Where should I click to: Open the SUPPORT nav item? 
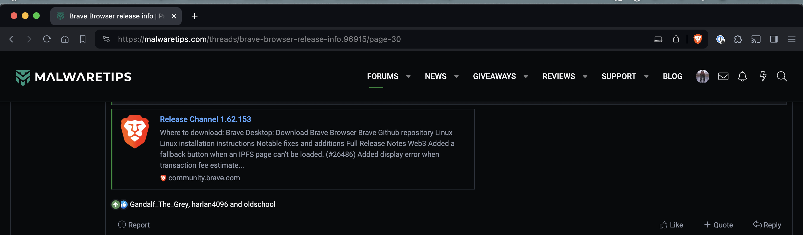coord(619,76)
